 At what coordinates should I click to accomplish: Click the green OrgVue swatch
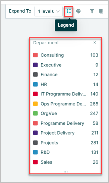(x=35, y=113)
